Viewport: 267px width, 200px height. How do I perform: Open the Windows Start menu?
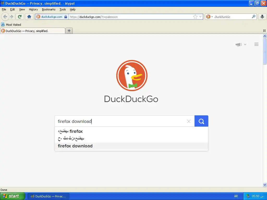pyautogui.click(x=13, y=196)
